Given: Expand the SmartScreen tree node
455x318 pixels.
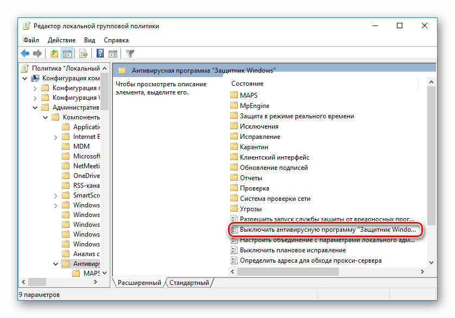Looking at the screenshot, I should 56,195.
